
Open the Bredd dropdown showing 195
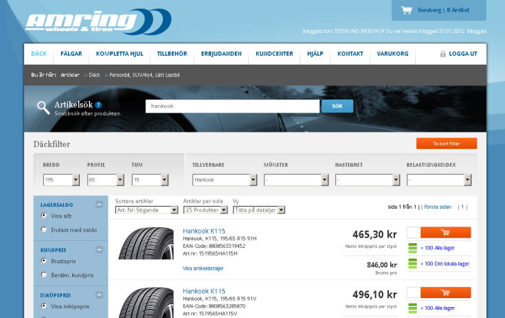pos(61,180)
